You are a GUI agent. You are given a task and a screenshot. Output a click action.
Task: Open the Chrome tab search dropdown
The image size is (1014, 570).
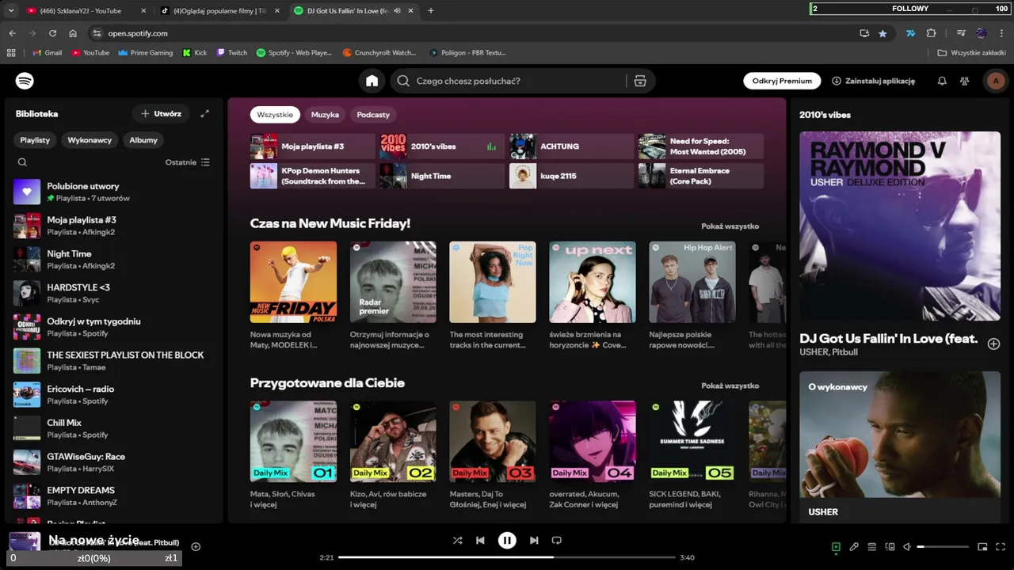coord(11,11)
